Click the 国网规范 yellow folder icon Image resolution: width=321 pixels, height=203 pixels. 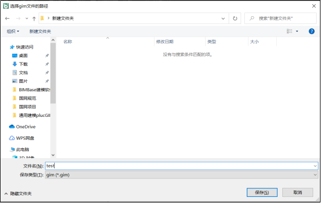(x=15, y=98)
